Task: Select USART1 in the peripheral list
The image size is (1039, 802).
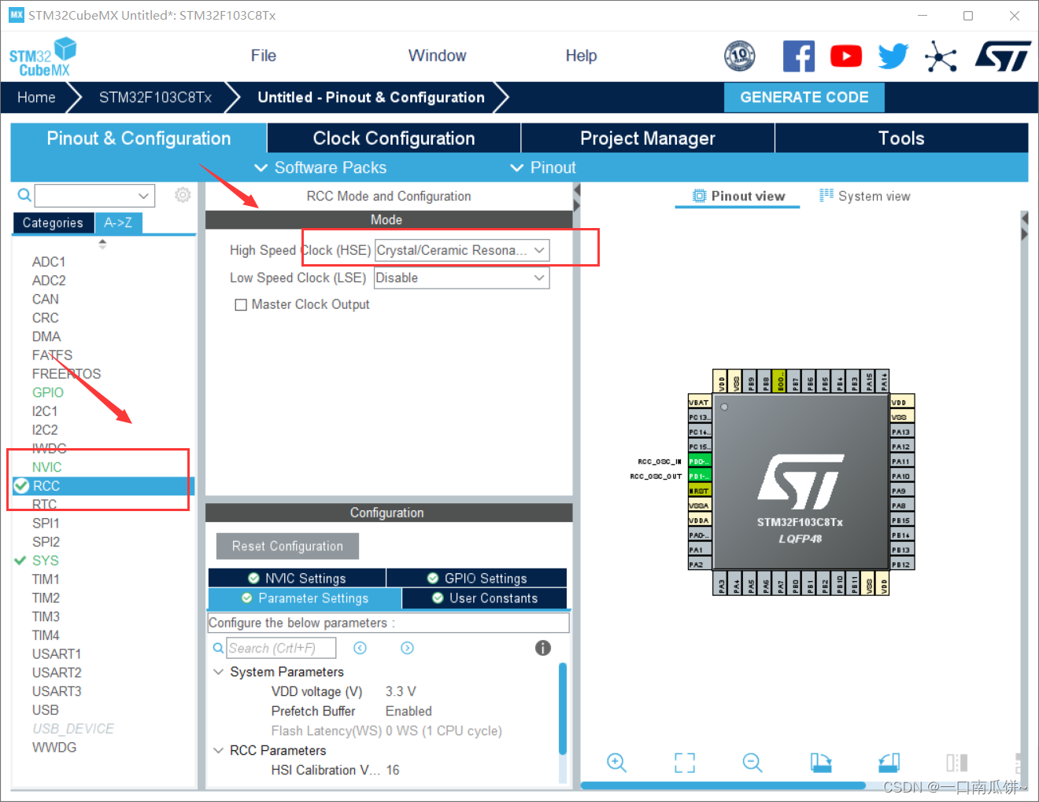Action: coord(57,654)
